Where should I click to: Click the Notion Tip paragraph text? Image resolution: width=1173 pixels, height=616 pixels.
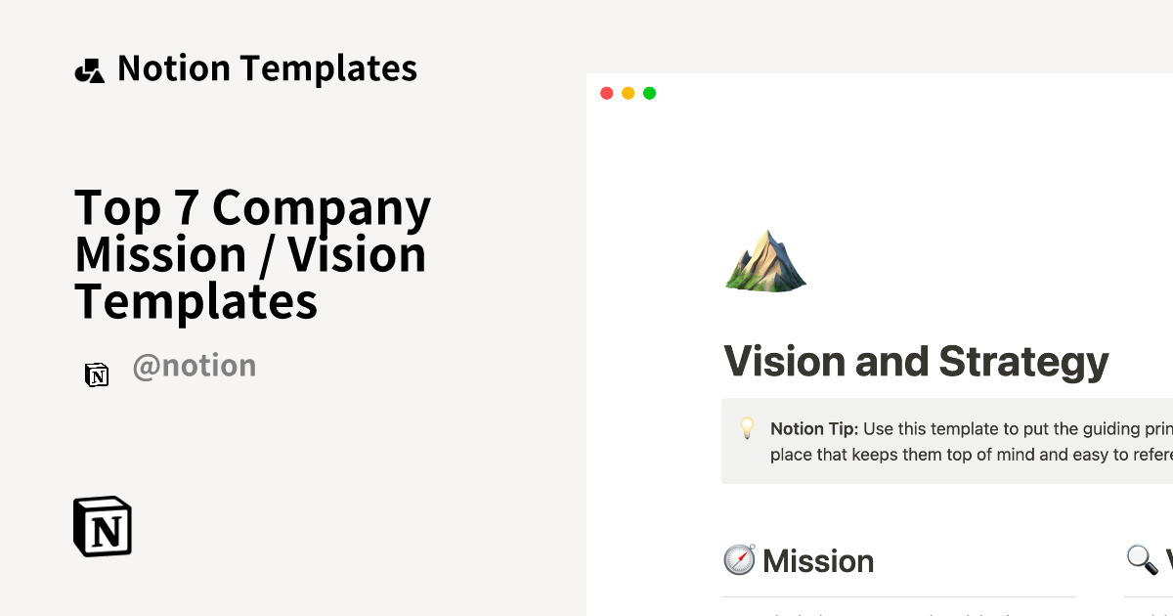point(968,440)
